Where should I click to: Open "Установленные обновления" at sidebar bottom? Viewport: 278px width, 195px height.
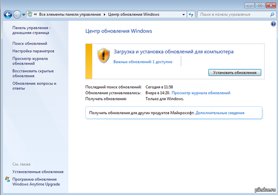click(x=38, y=172)
